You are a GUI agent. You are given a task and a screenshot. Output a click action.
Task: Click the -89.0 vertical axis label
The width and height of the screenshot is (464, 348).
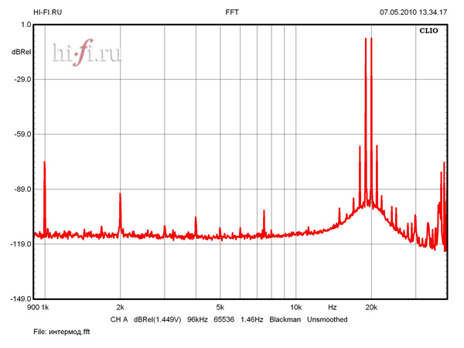(x=22, y=189)
